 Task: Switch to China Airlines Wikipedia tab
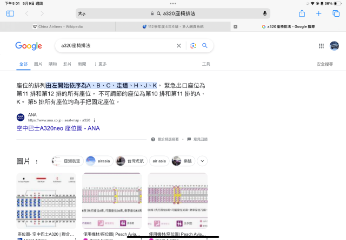point(58,26)
